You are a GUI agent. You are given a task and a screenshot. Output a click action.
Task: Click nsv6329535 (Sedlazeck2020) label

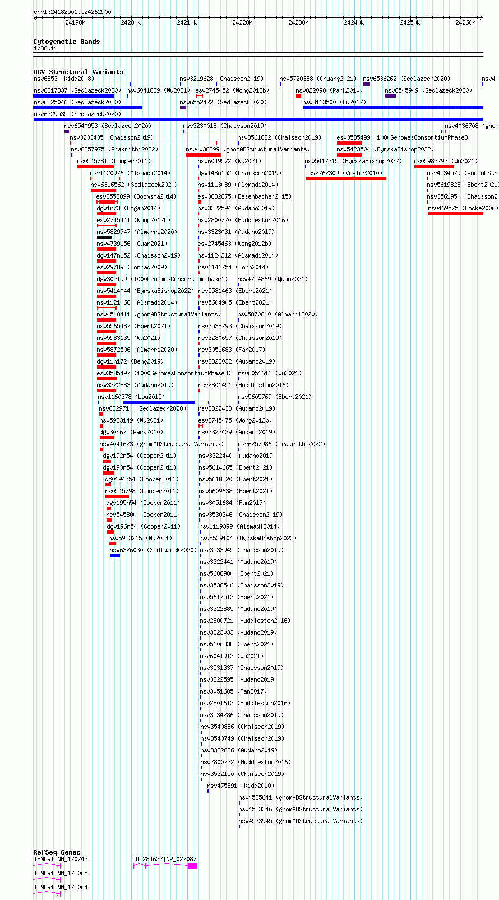click(77, 114)
